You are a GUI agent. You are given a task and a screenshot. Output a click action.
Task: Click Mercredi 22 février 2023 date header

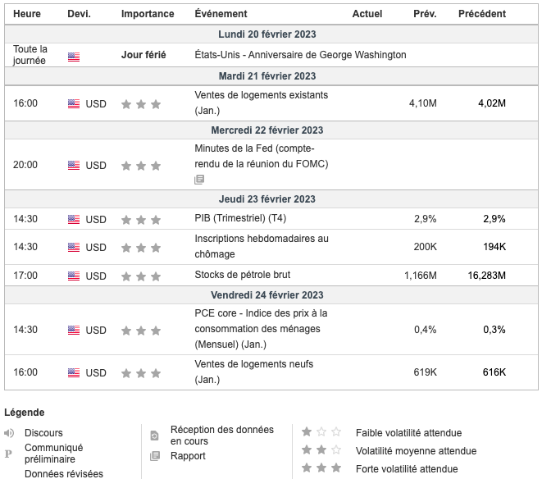267,130
